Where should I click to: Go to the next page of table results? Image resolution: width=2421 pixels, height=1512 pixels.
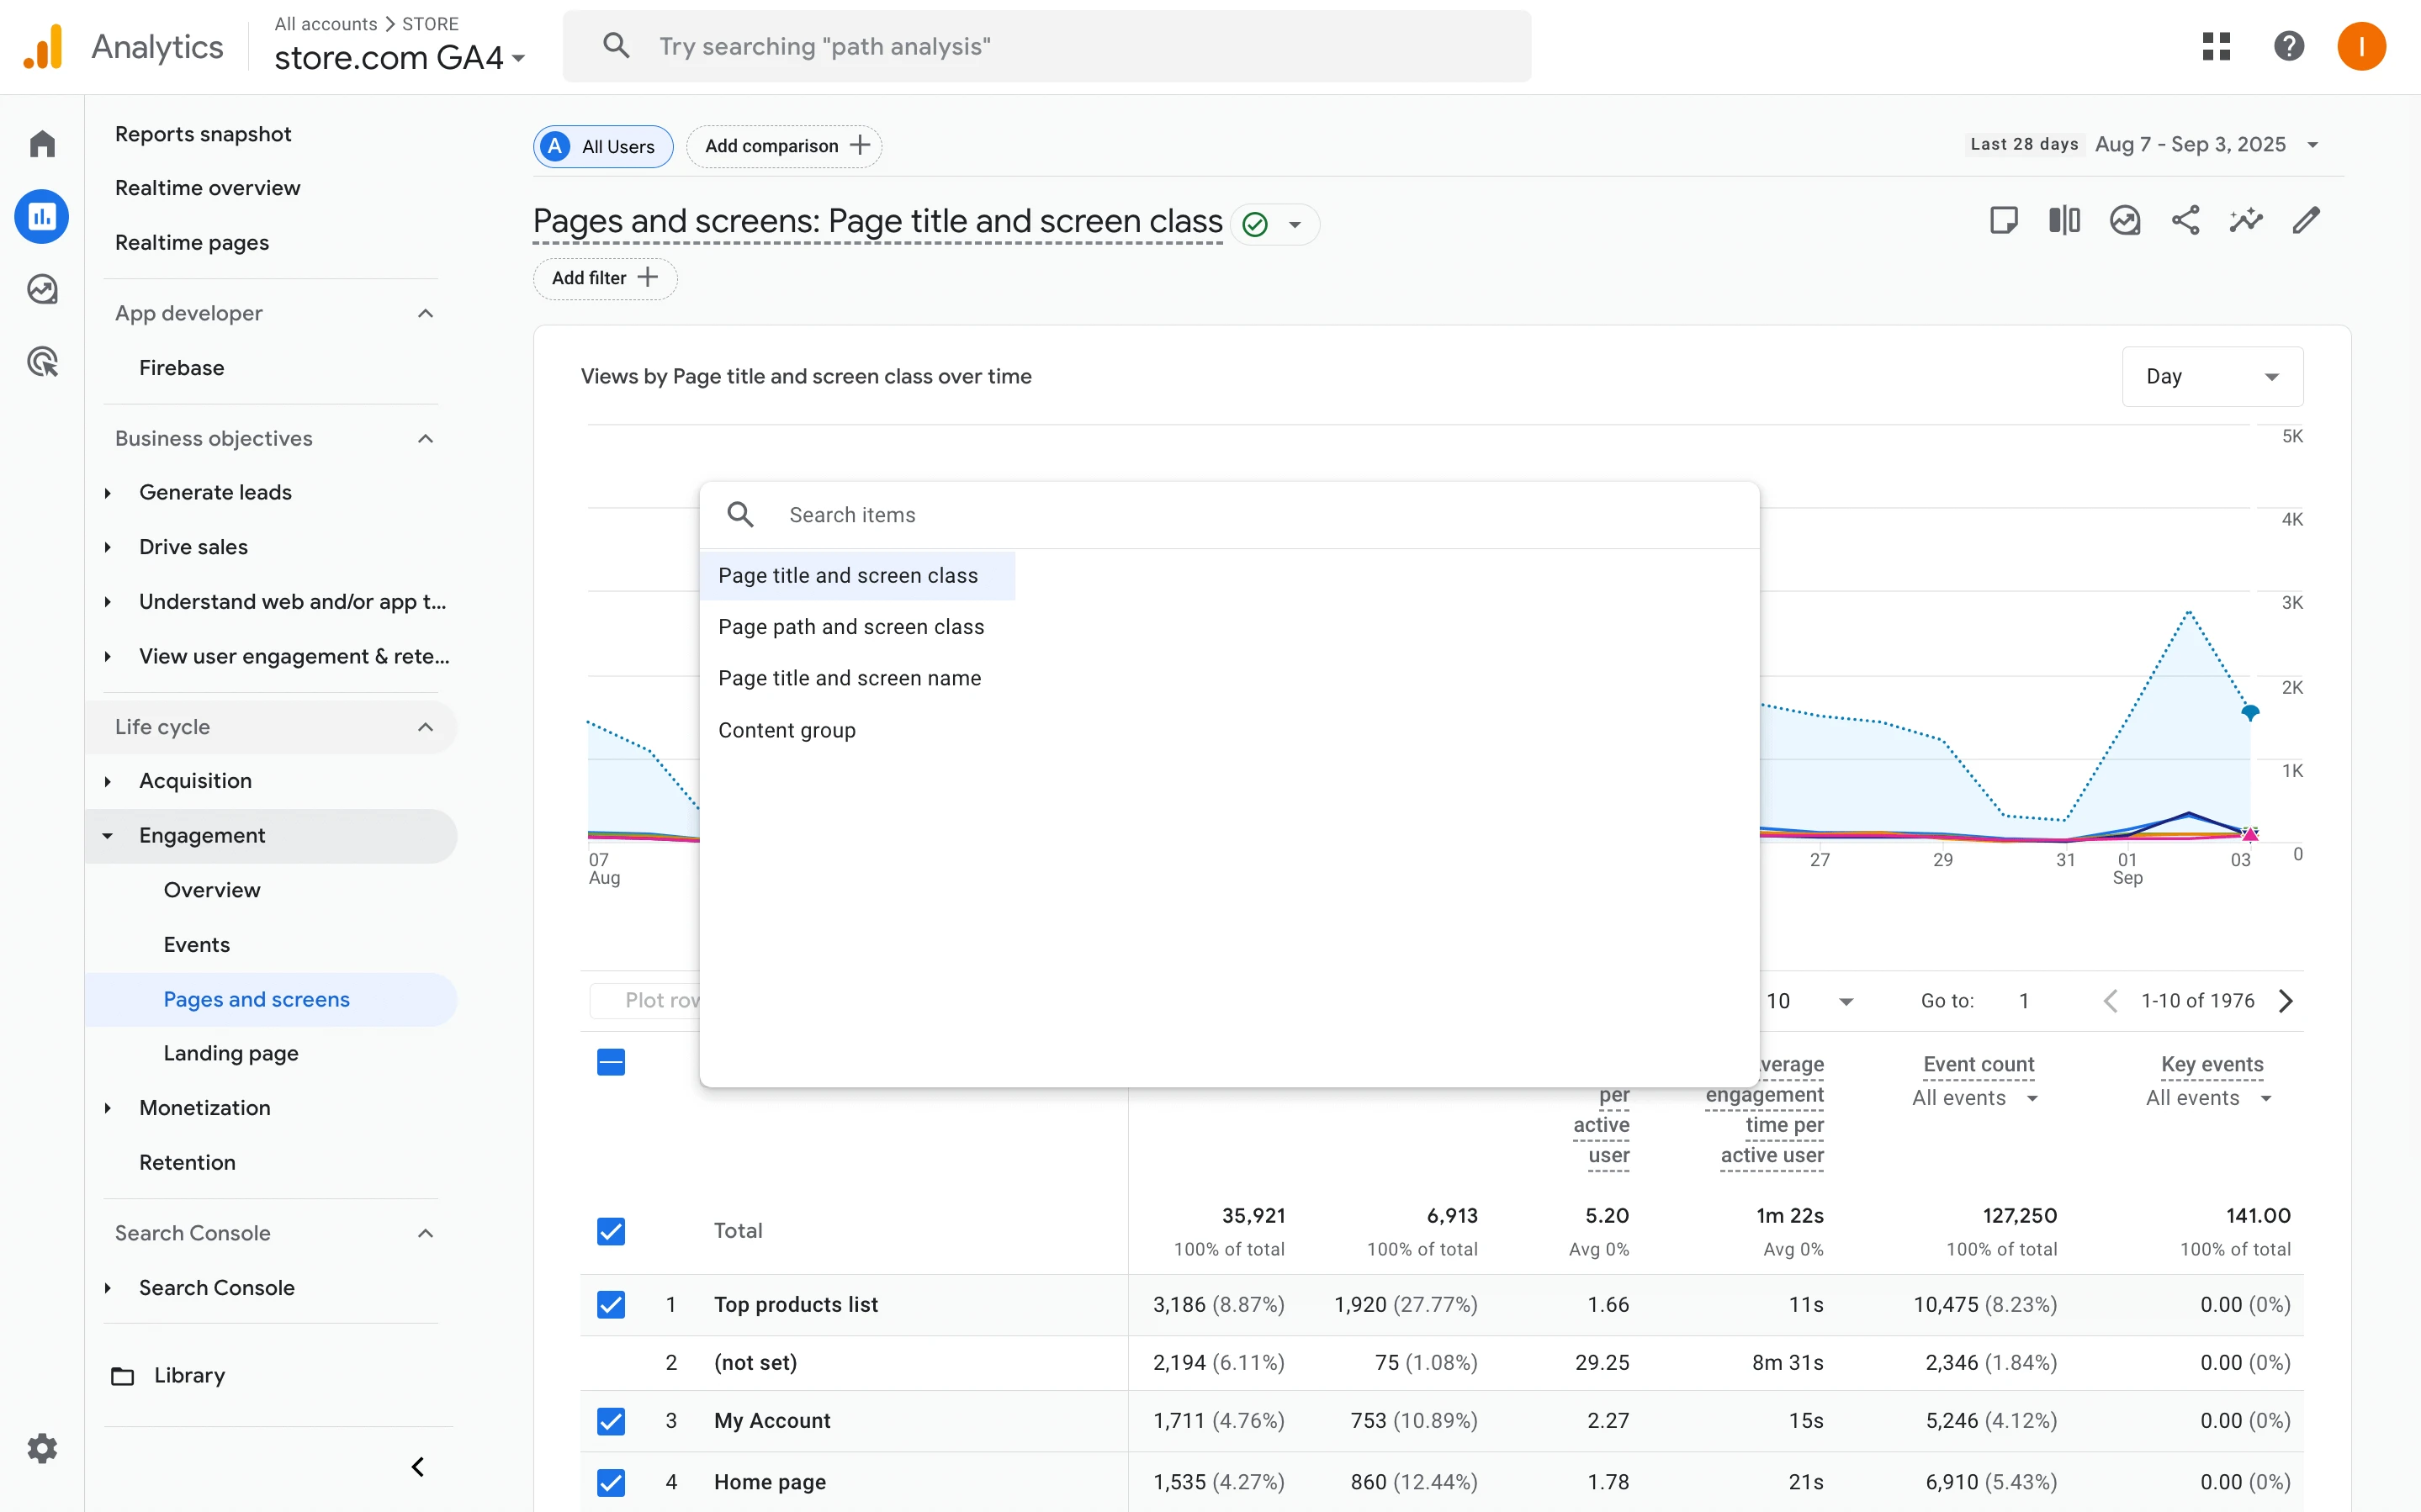pos(2286,1000)
